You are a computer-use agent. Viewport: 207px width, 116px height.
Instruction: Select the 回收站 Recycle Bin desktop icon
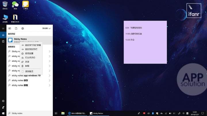(5, 5)
